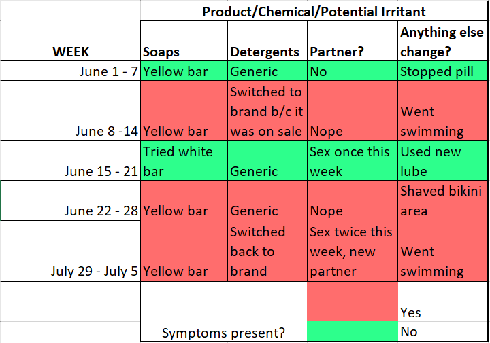Click the 'Partner?' header cell
The width and height of the screenshot is (490, 343).
tap(353, 41)
